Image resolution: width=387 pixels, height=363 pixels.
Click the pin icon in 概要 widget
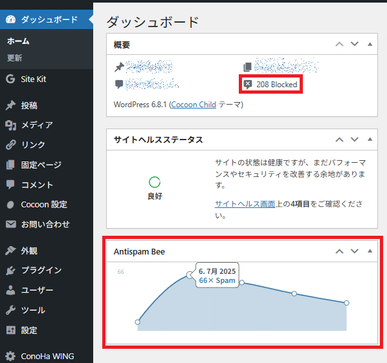119,67
